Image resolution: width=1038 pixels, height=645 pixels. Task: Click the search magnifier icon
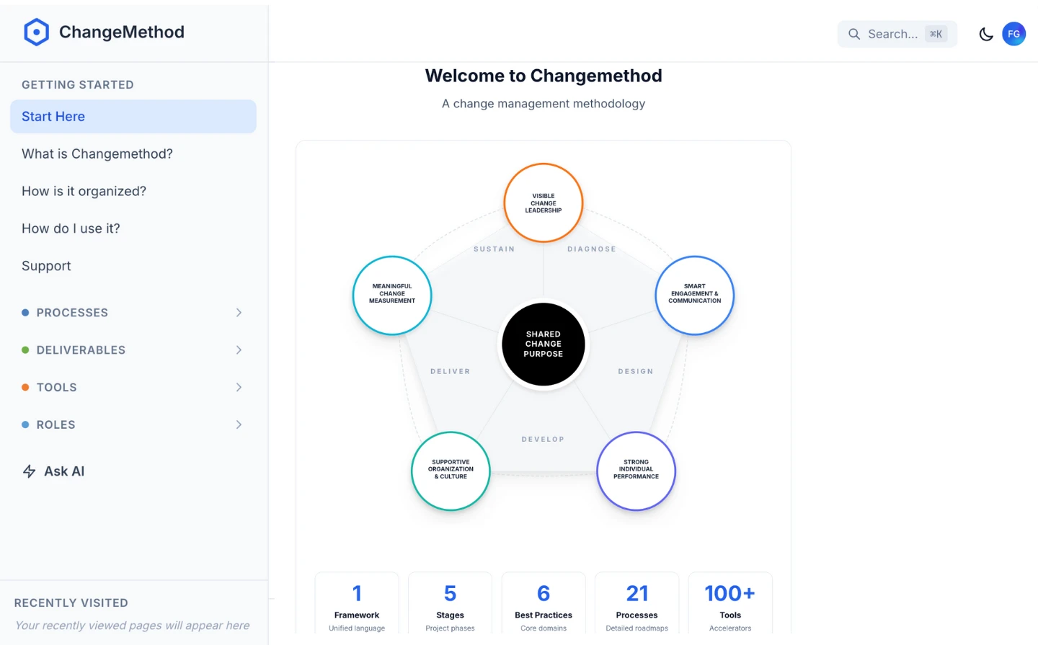click(x=854, y=34)
